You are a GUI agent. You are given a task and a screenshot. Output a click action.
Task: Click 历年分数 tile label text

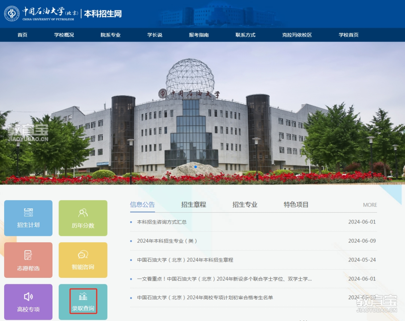point(83,225)
